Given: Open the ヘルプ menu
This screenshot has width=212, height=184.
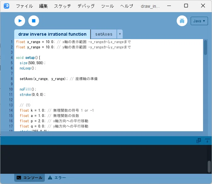Looking at the screenshot, I should click(127, 6).
